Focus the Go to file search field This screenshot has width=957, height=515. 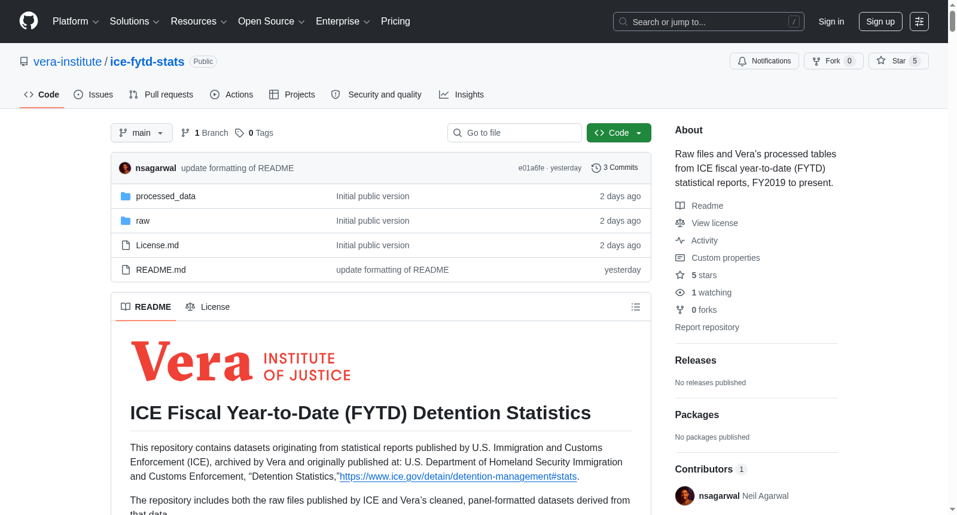click(514, 133)
